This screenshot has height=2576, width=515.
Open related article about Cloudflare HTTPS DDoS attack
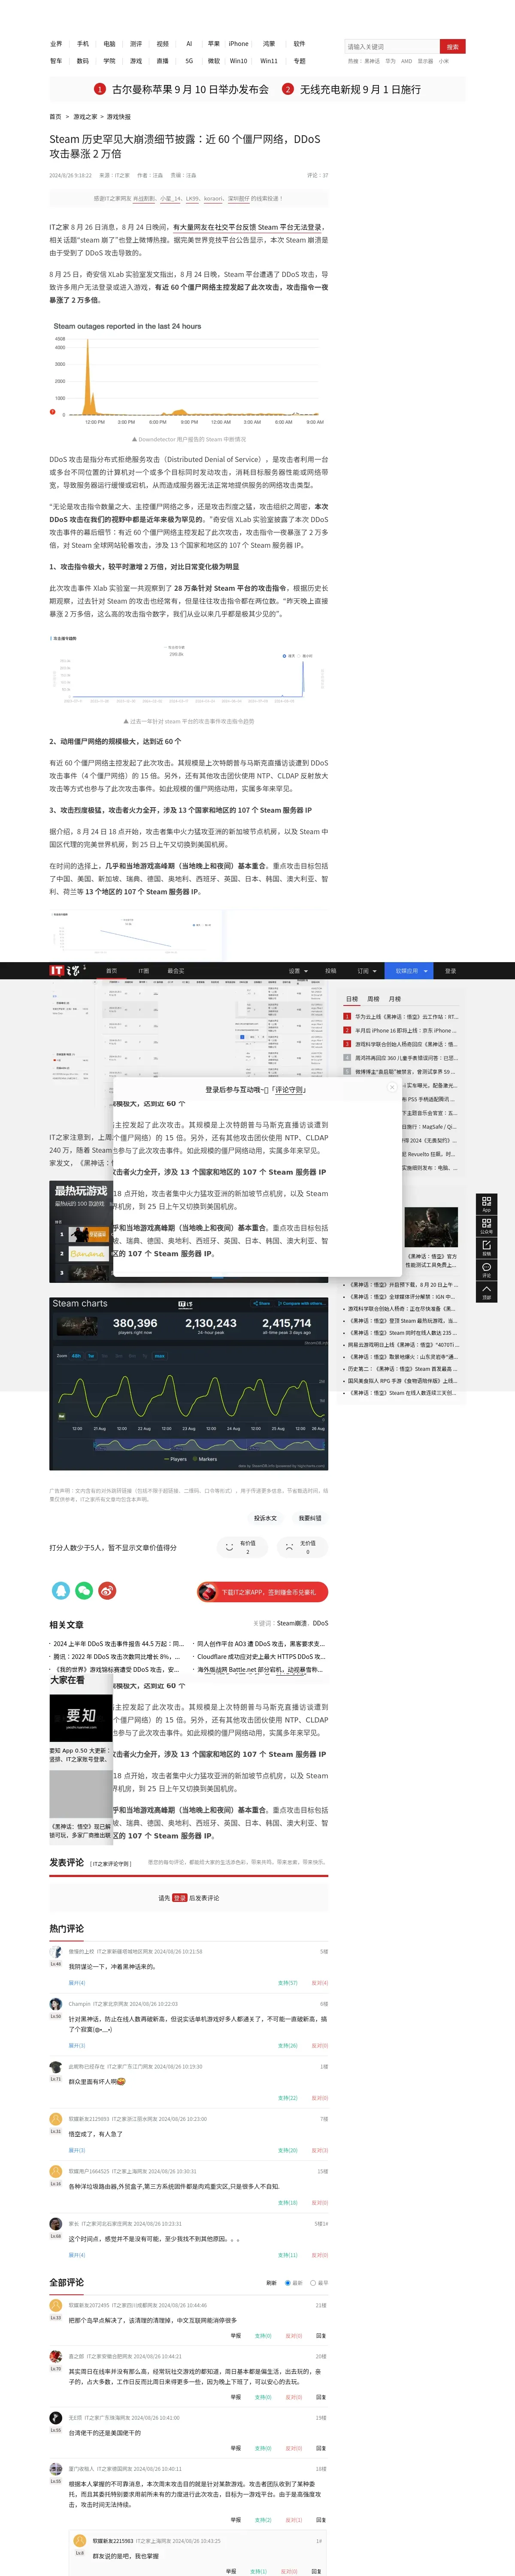coord(260,1656)
